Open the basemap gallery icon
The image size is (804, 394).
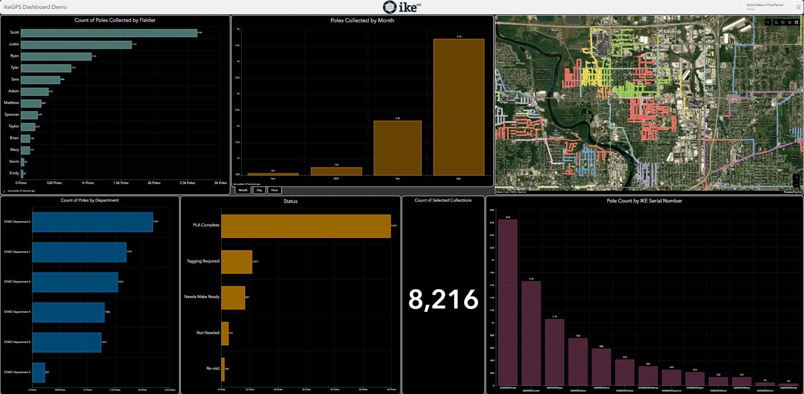pos(796,22)
